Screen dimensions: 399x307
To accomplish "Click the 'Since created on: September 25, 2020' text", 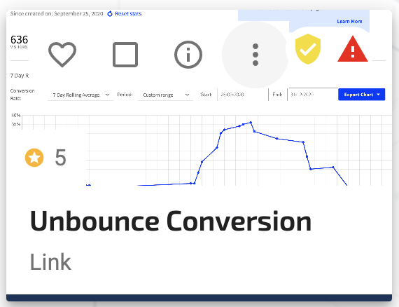I will coord(57,14).
